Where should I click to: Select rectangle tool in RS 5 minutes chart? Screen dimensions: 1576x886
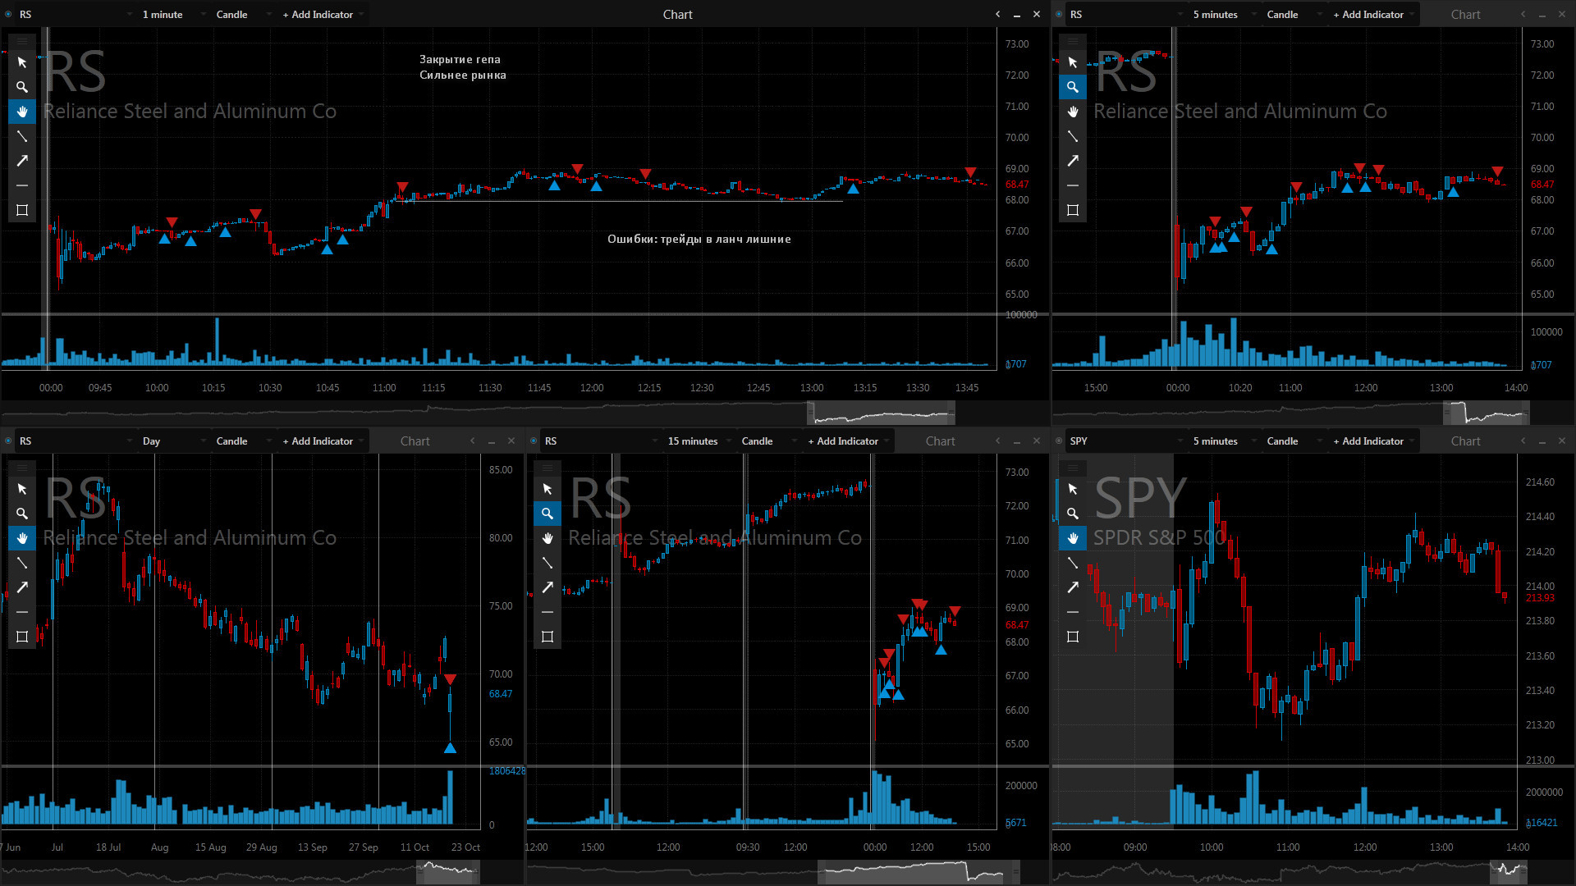click(x=1073, y=210)
